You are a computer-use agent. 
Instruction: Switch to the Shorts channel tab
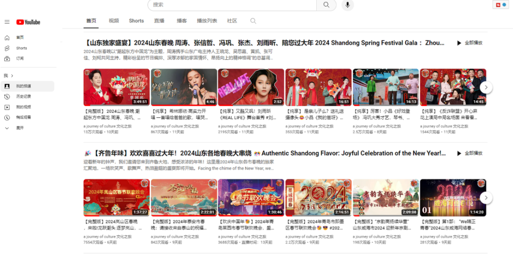click(x=136, y=20)
